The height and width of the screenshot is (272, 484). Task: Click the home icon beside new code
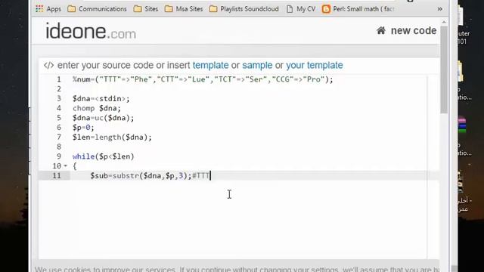click(381, 30)
